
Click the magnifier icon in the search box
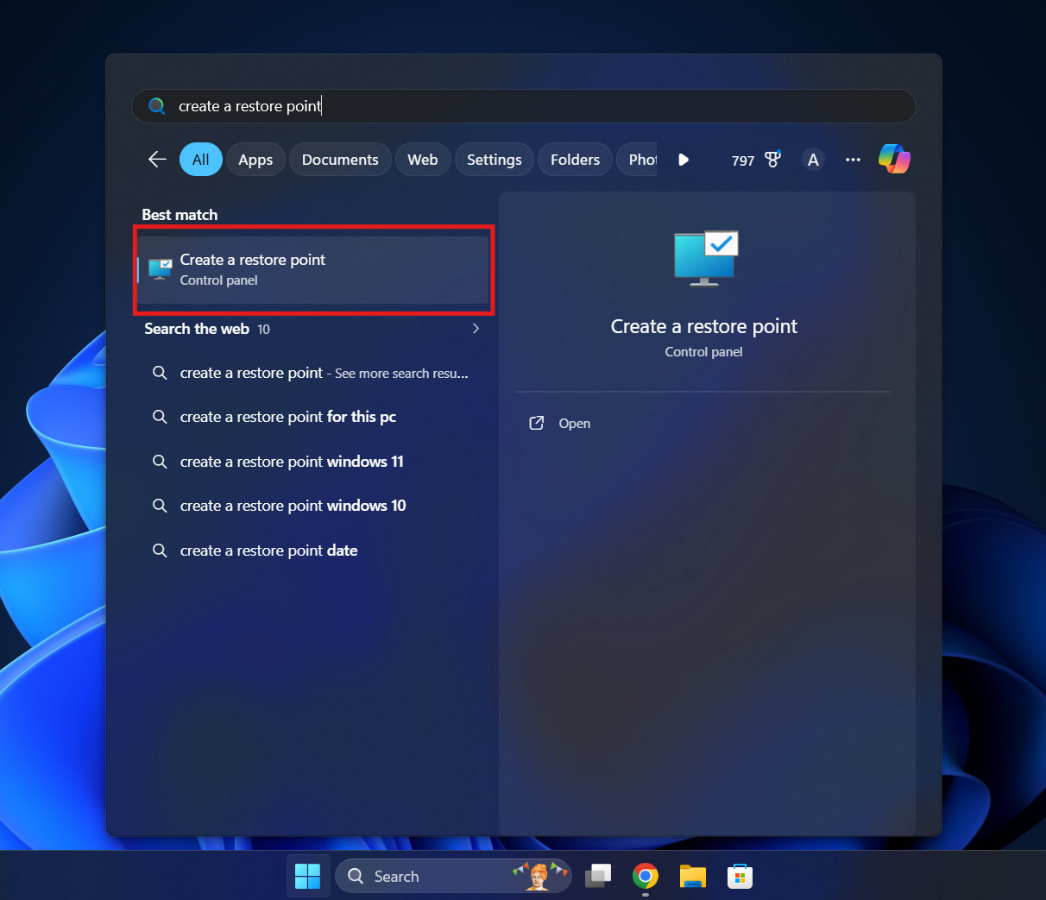tap(157, 105)
